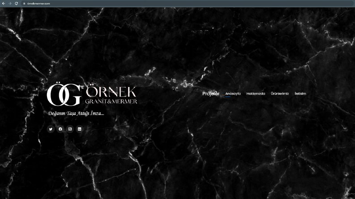Open the Hakkımızda navigation item
Screen dimensions: 355x199
pos(256,94)
